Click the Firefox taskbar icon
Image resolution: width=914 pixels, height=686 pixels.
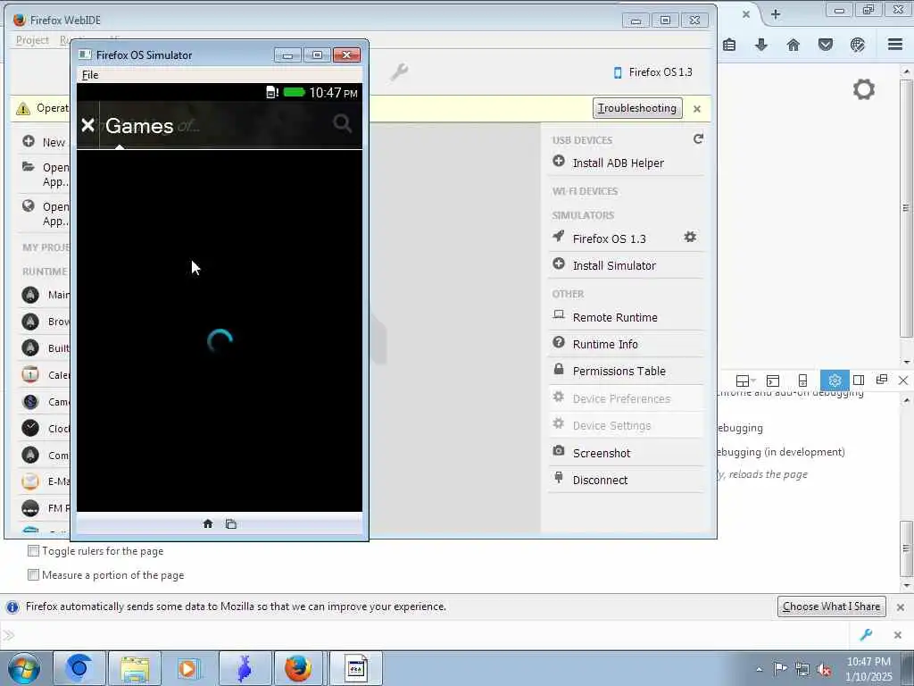(298, 668)
